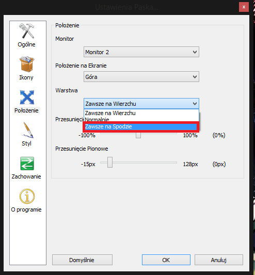Open the O programie info icon

(27, 196)
